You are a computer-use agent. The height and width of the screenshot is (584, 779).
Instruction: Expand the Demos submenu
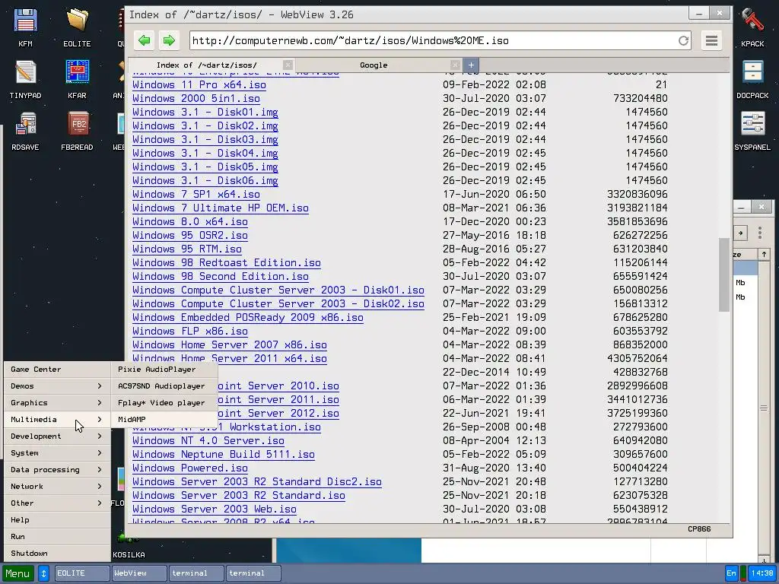point(56,386)
